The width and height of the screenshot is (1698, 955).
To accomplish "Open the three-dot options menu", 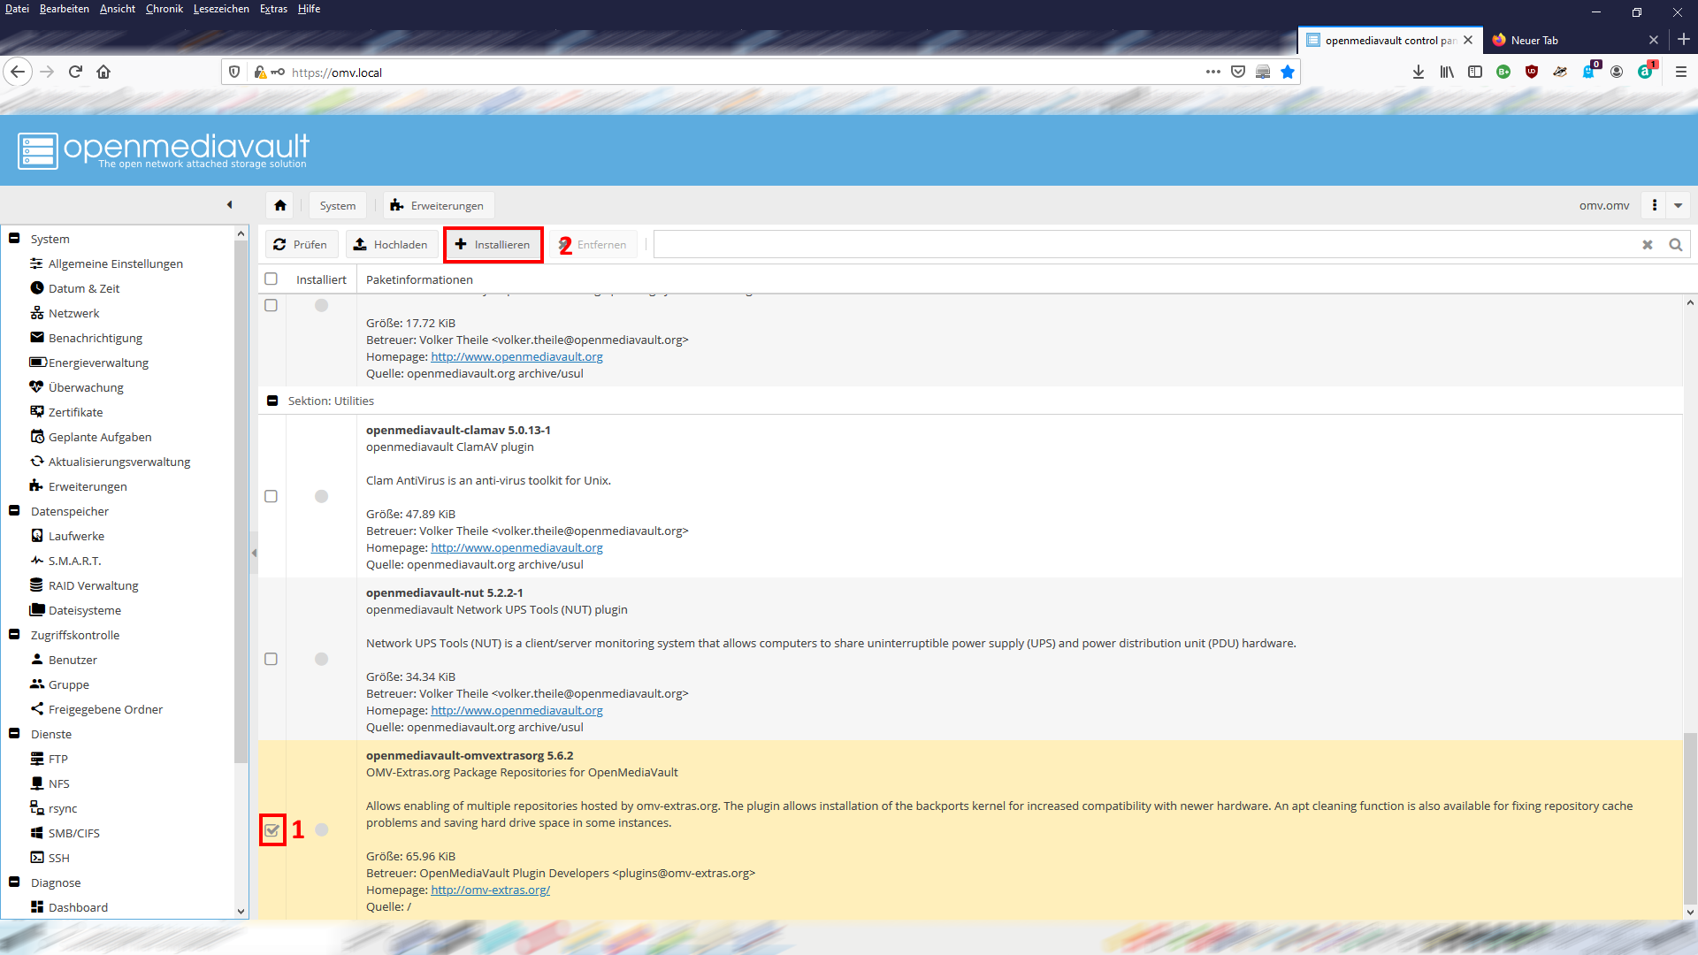I will pyautogui.click(x=1655, y=205).
